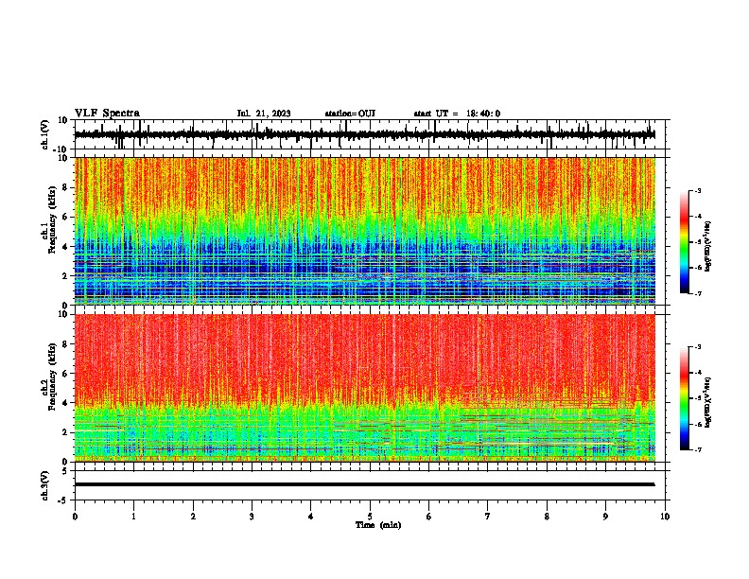The image size is (749, 579).
Task: Click the ch.3 flat voltage trace
Action: (x=364, y=484)
